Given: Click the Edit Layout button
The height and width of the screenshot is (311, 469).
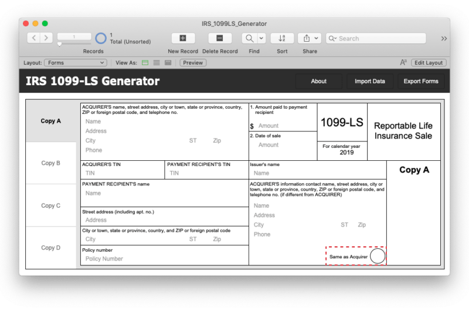Looking at the screenshot, I should tap(429, 63).
